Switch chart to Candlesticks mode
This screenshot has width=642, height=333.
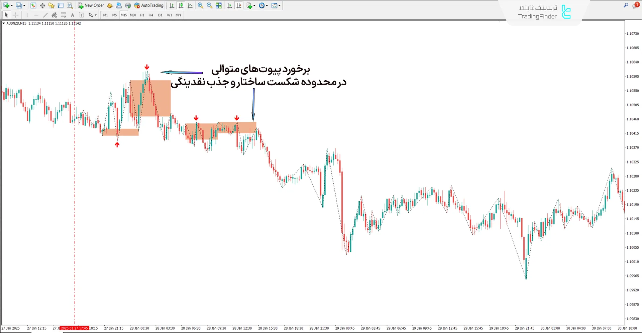coord(181,5)
